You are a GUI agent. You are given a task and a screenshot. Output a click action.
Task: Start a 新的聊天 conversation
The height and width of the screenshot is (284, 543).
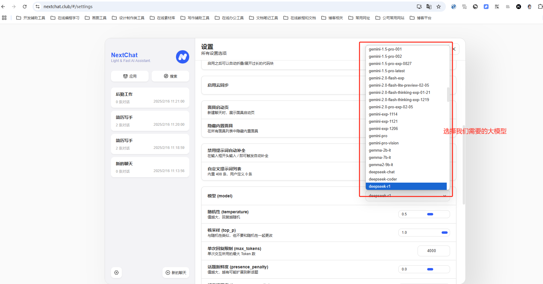tap(176, 273)
